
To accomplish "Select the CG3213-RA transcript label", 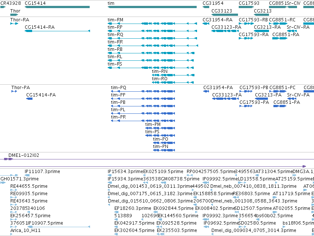I will (268, 27).
